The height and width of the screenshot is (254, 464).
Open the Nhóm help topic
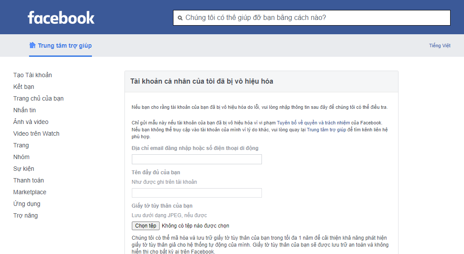(22, 157)
